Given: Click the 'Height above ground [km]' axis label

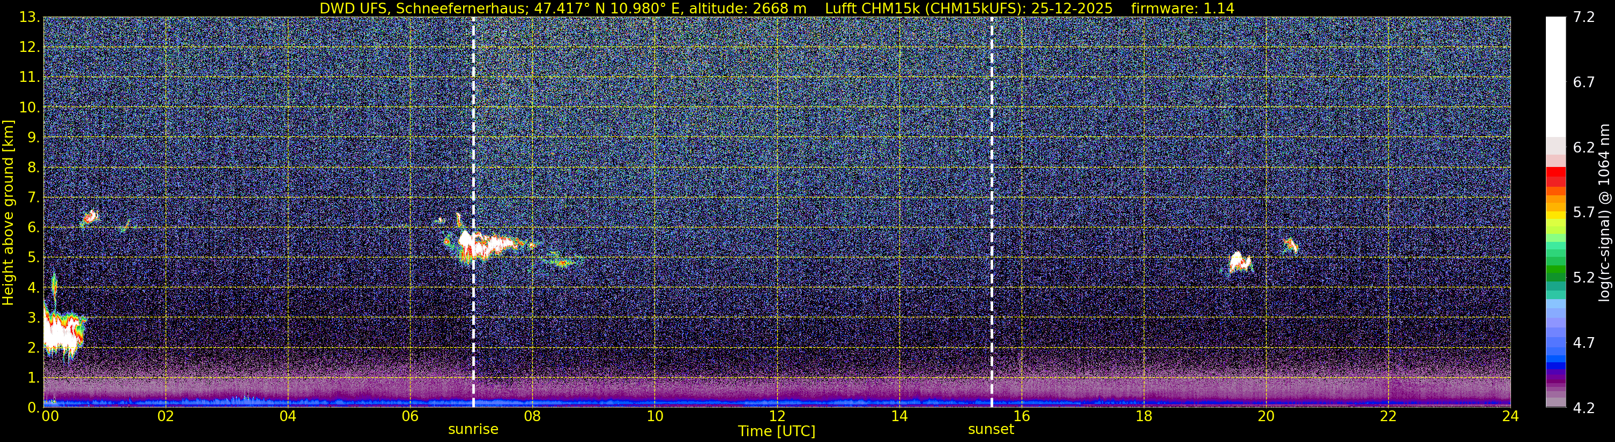Looking at the screenshot, I should [8, 212].
